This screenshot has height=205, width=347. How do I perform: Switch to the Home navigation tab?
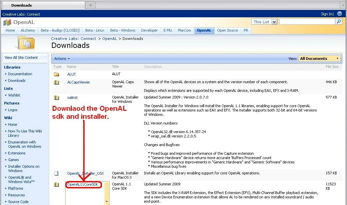(x=10, y=30)
